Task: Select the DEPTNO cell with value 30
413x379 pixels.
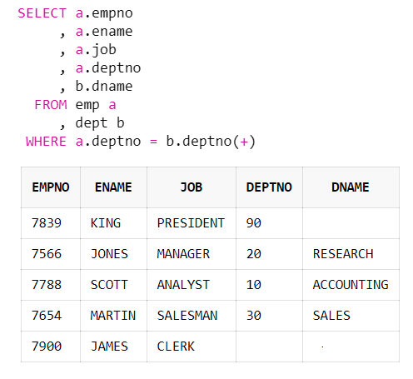Action: pos(269,316)
